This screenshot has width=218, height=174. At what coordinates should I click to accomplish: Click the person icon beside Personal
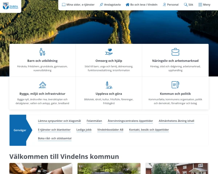164,5
